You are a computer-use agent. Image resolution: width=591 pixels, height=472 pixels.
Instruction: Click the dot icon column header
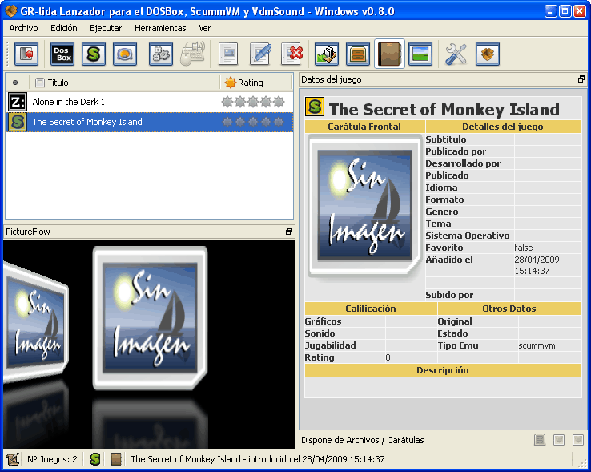(15, 83)
